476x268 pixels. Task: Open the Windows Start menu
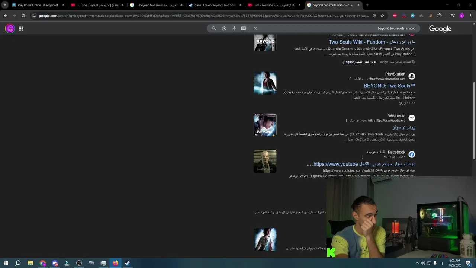click(6, 263)
